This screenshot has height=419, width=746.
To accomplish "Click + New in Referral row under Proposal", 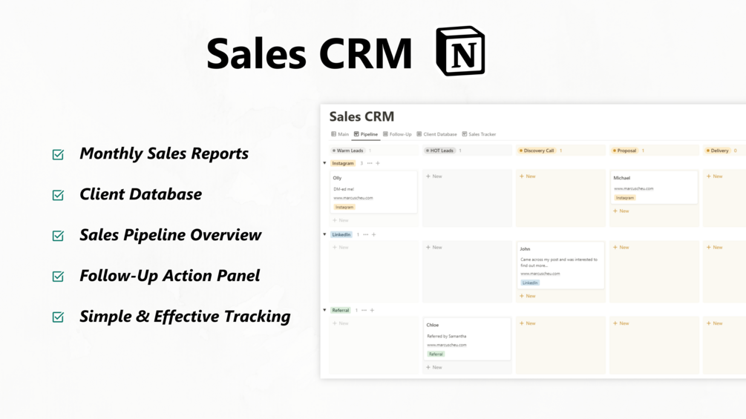I will (x=621, y=323).
